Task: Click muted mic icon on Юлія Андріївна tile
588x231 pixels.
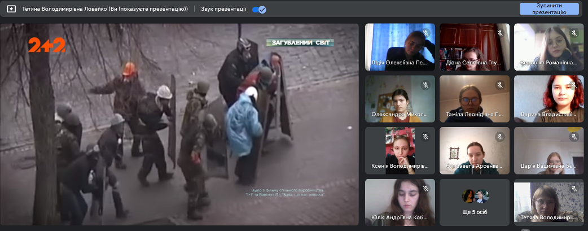Action: coord(425,189)
